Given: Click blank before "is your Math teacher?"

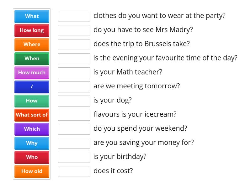Looking at the screenshot, I should [x=74, y=73].
